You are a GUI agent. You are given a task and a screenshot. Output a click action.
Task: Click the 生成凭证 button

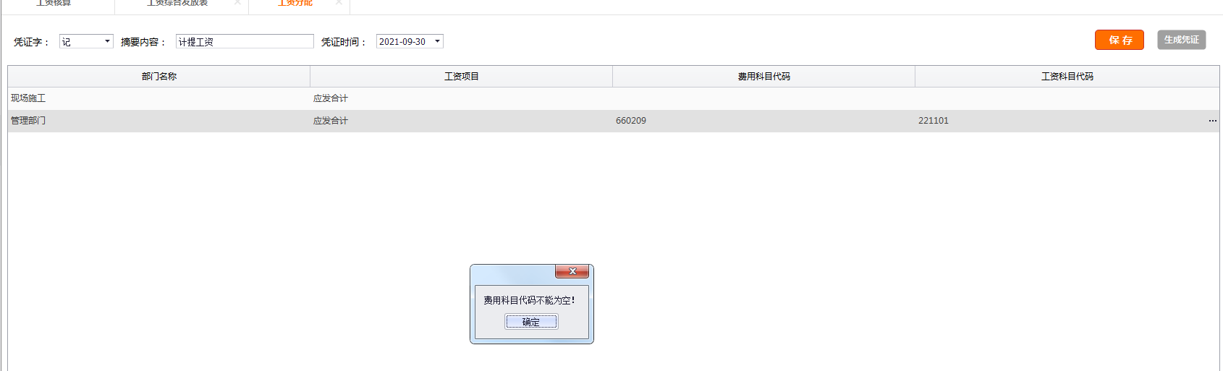[1181, 40]
